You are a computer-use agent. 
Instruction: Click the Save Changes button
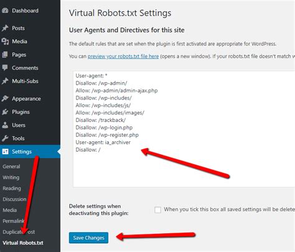point(88,238)
